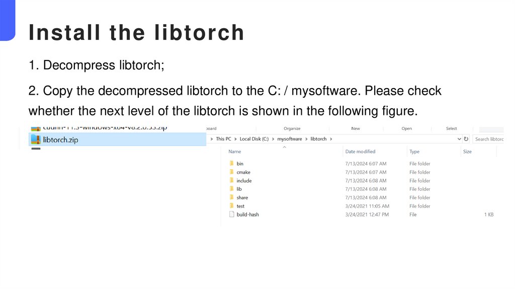Refresh the libtorch folder view

(466, 139)
